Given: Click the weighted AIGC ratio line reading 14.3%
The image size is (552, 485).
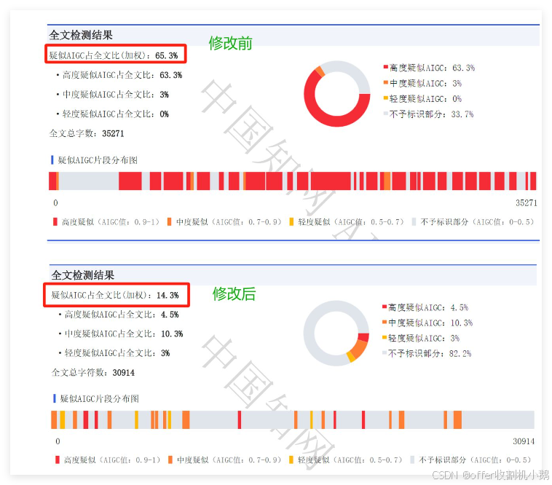Looking at the screenshot, I should [115, 295].
